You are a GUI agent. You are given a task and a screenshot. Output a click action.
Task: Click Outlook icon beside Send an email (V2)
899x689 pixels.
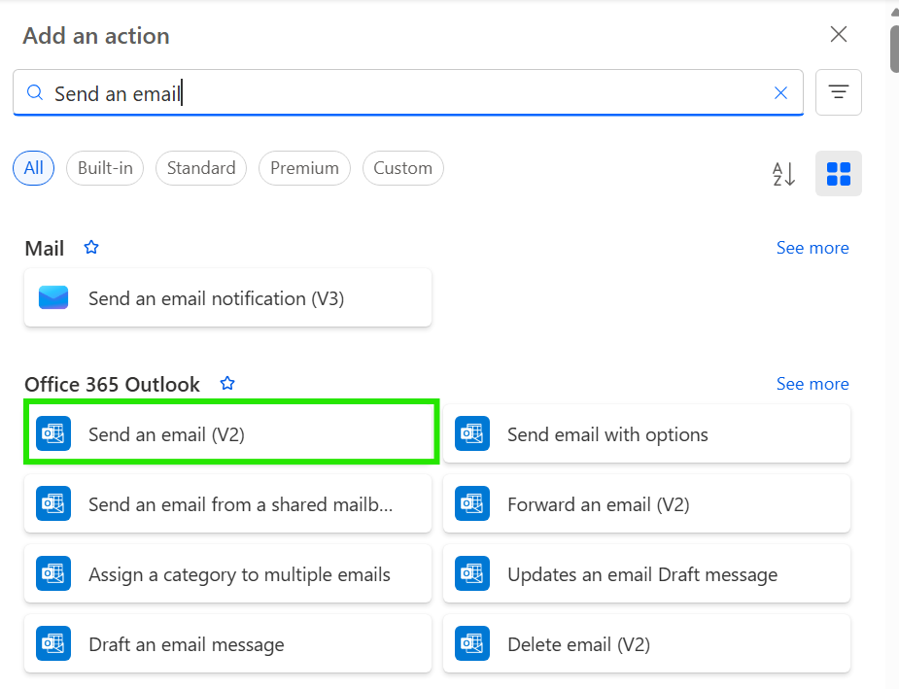click(53, 433)
